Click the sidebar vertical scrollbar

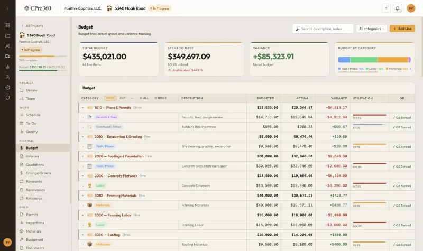[71, 110]
